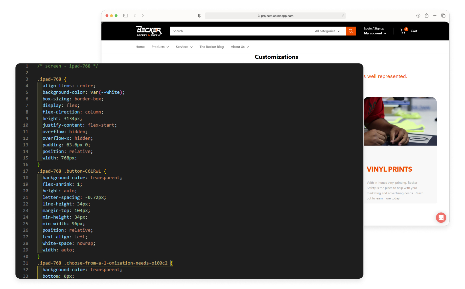The image size is (465, 289).
Task: Click the share icon in browser toolbar
Action: point(427,16)
